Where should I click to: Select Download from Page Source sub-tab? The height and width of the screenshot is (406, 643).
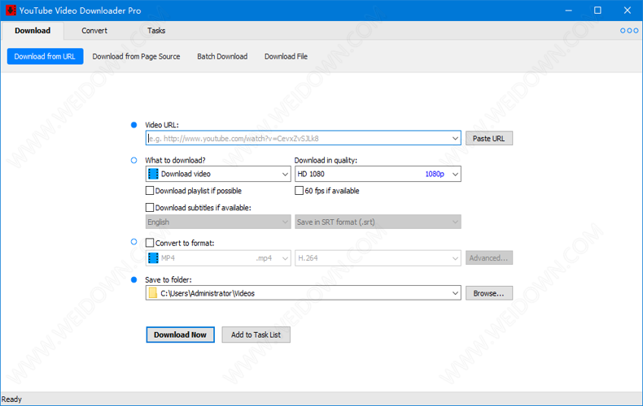(136, 57)
